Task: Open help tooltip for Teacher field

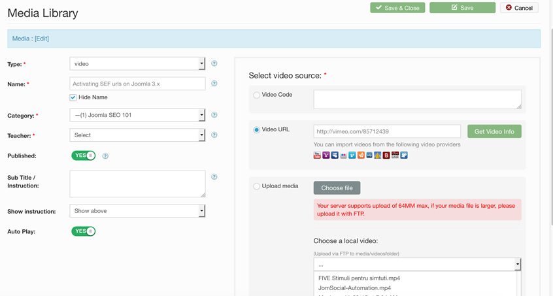Action: [214, 135]
